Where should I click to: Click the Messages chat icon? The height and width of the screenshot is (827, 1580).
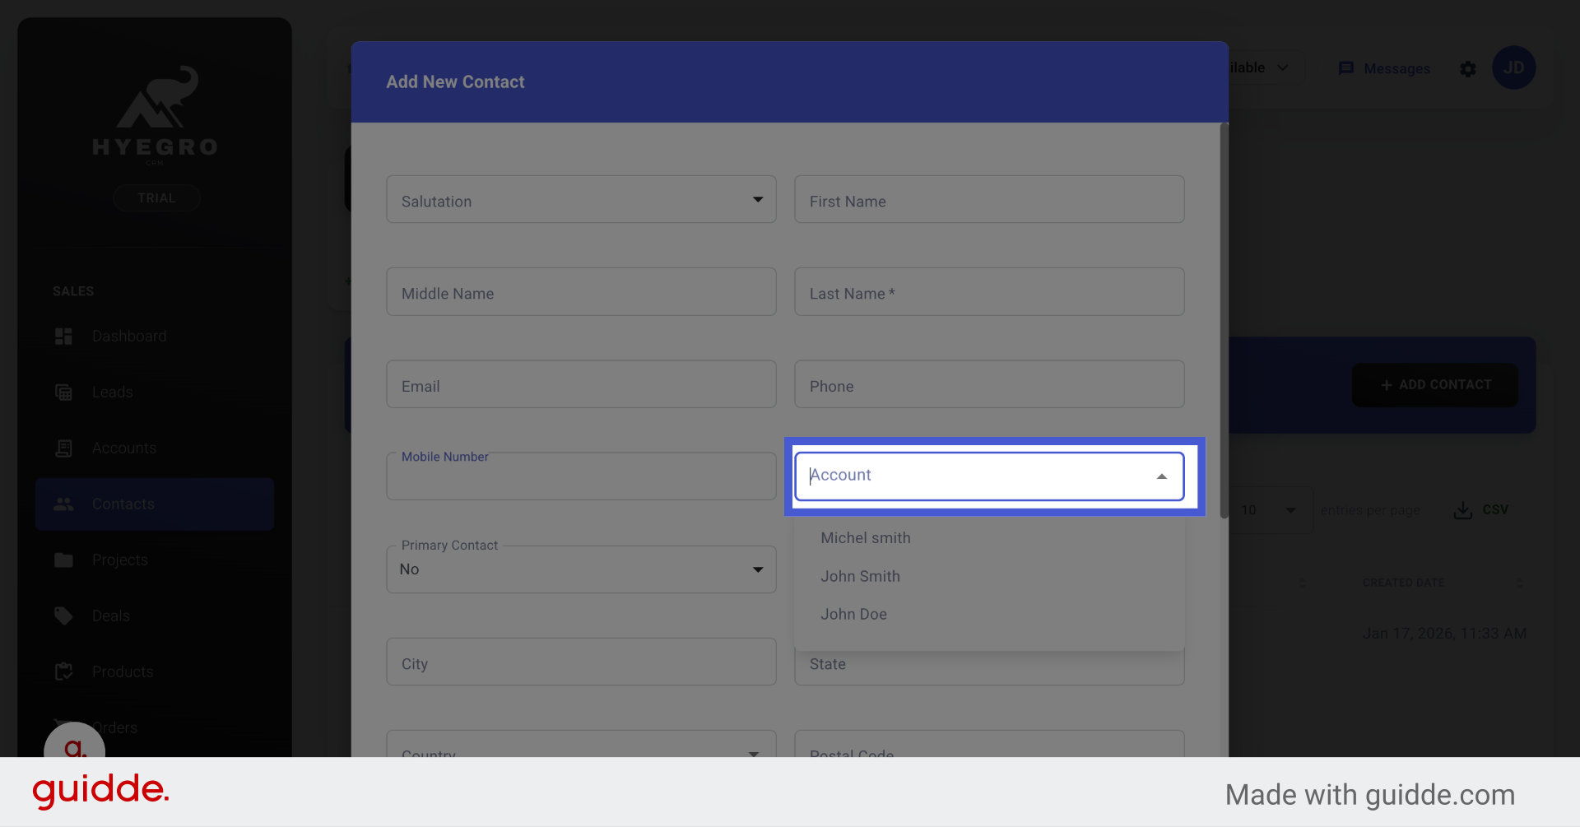pyautogui.click(x=1347, y=68)
